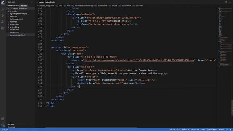Switch to zomato_design.html editor tab
233x131 pixels.
coord(46,2)
